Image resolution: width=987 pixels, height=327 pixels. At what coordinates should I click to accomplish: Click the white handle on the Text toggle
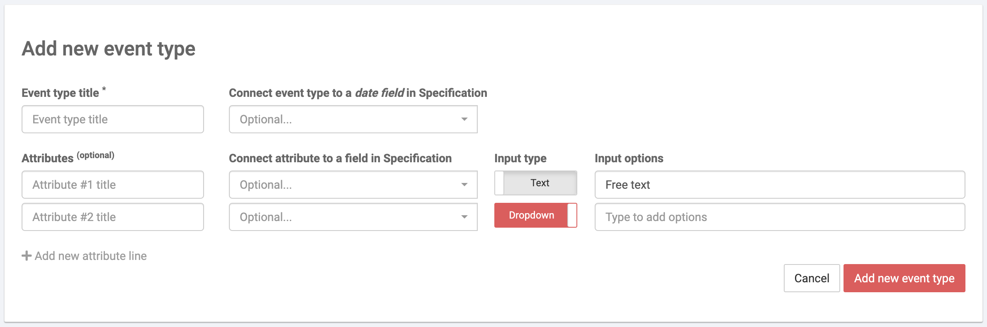500,183
